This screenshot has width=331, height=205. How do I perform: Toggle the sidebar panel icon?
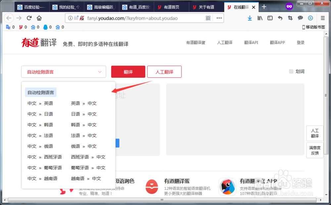[270, 18]
